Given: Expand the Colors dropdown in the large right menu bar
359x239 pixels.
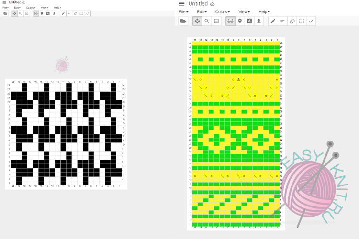Looking at the screenshot, I should (x=222, y=12).
